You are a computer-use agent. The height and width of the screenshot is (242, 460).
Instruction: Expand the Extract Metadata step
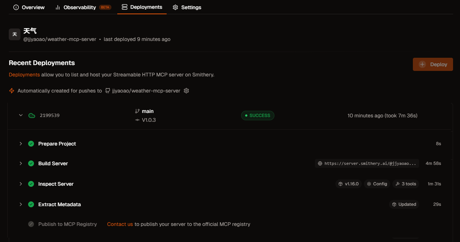[21, 204]
